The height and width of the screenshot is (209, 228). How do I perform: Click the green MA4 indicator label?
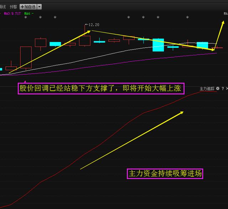click(29, 13)
